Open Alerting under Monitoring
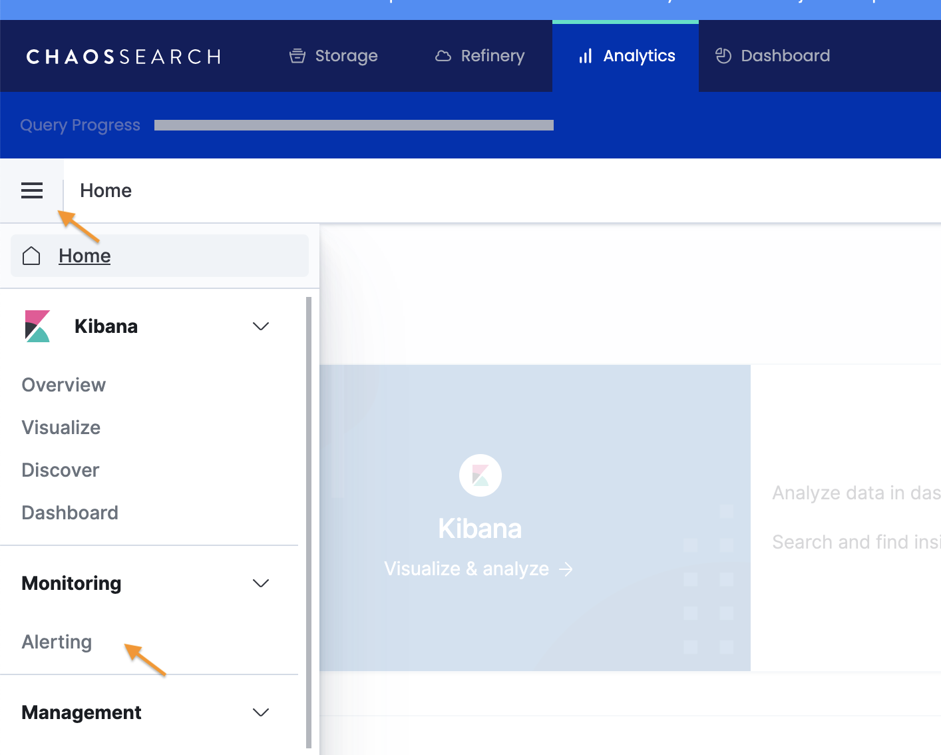This screenshot has height=755, width=941. (57, 642)
